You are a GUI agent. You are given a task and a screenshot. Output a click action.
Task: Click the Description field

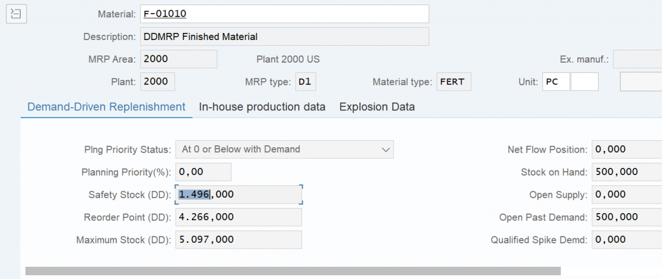tap(284, 37)
